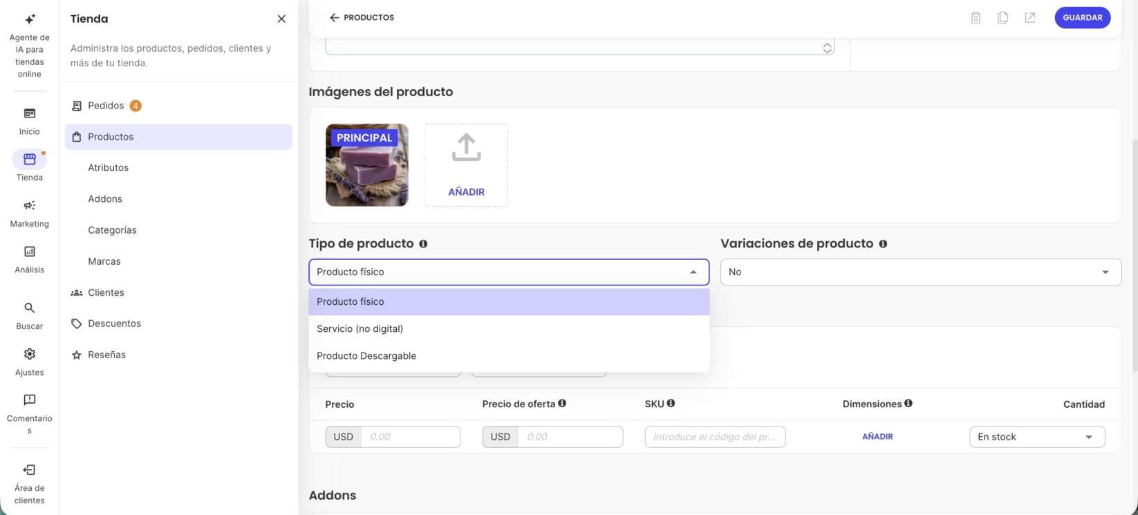Open Pedidos in store menu
Image resolution: width=1138 pixels, height=515 pixels.
178,106
